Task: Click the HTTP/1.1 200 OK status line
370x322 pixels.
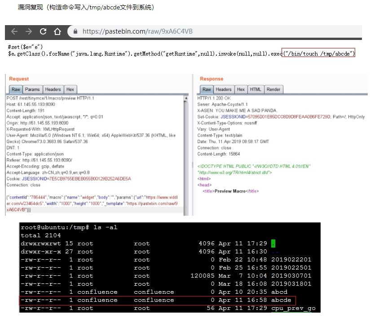Action: pos(214,98)
